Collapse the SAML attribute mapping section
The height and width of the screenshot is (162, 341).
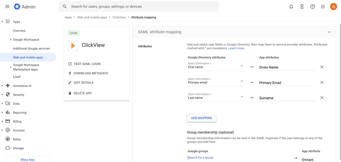tap(329, 32)
